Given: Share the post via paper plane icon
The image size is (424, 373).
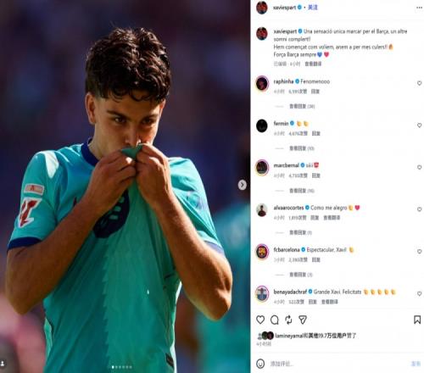Looking at the screenshot, I should (303, 320).
